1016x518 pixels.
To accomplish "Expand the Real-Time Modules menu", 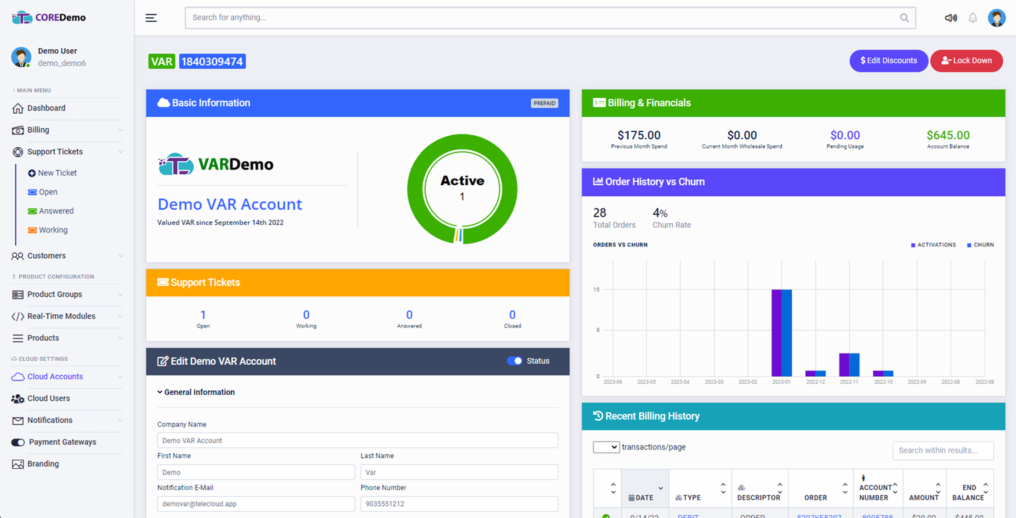I will 120,316.
